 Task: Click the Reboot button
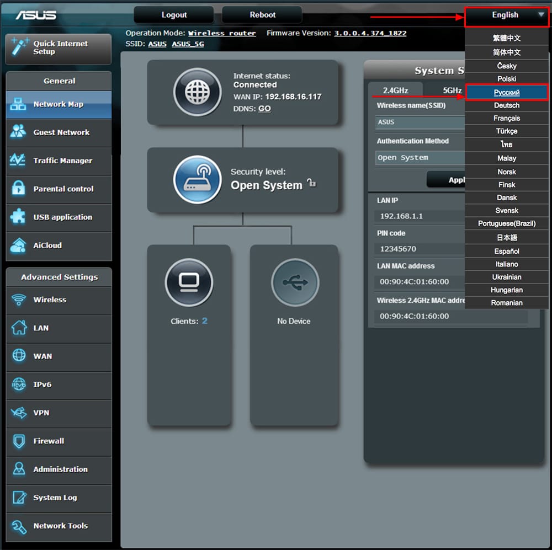pos(262,15)
